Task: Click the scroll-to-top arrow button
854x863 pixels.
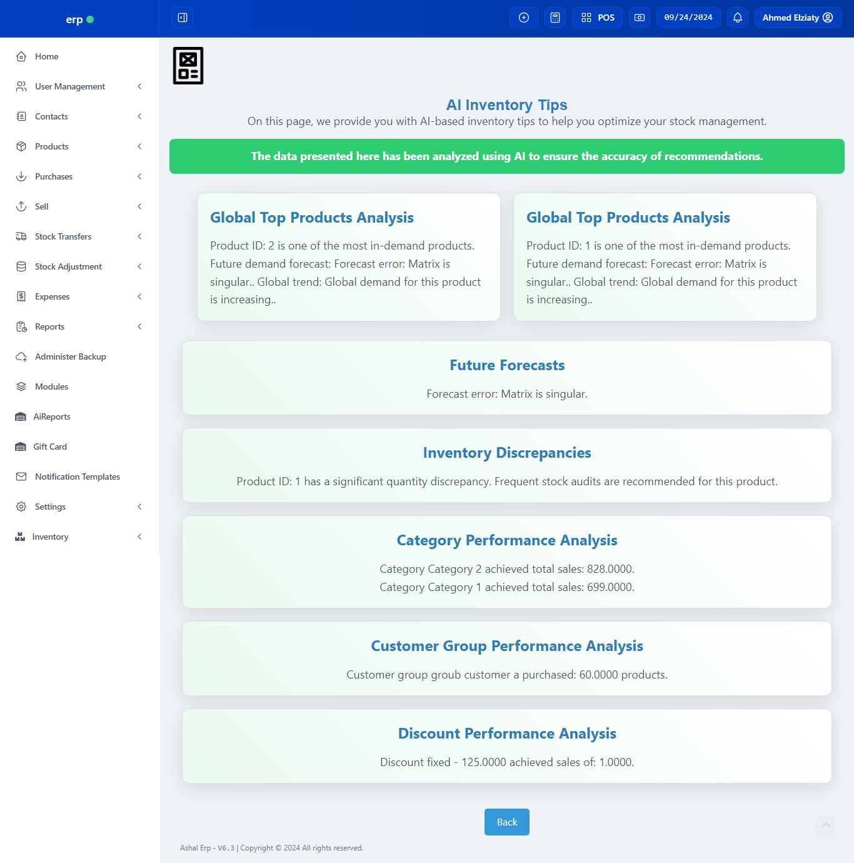Action: (826, 825)
